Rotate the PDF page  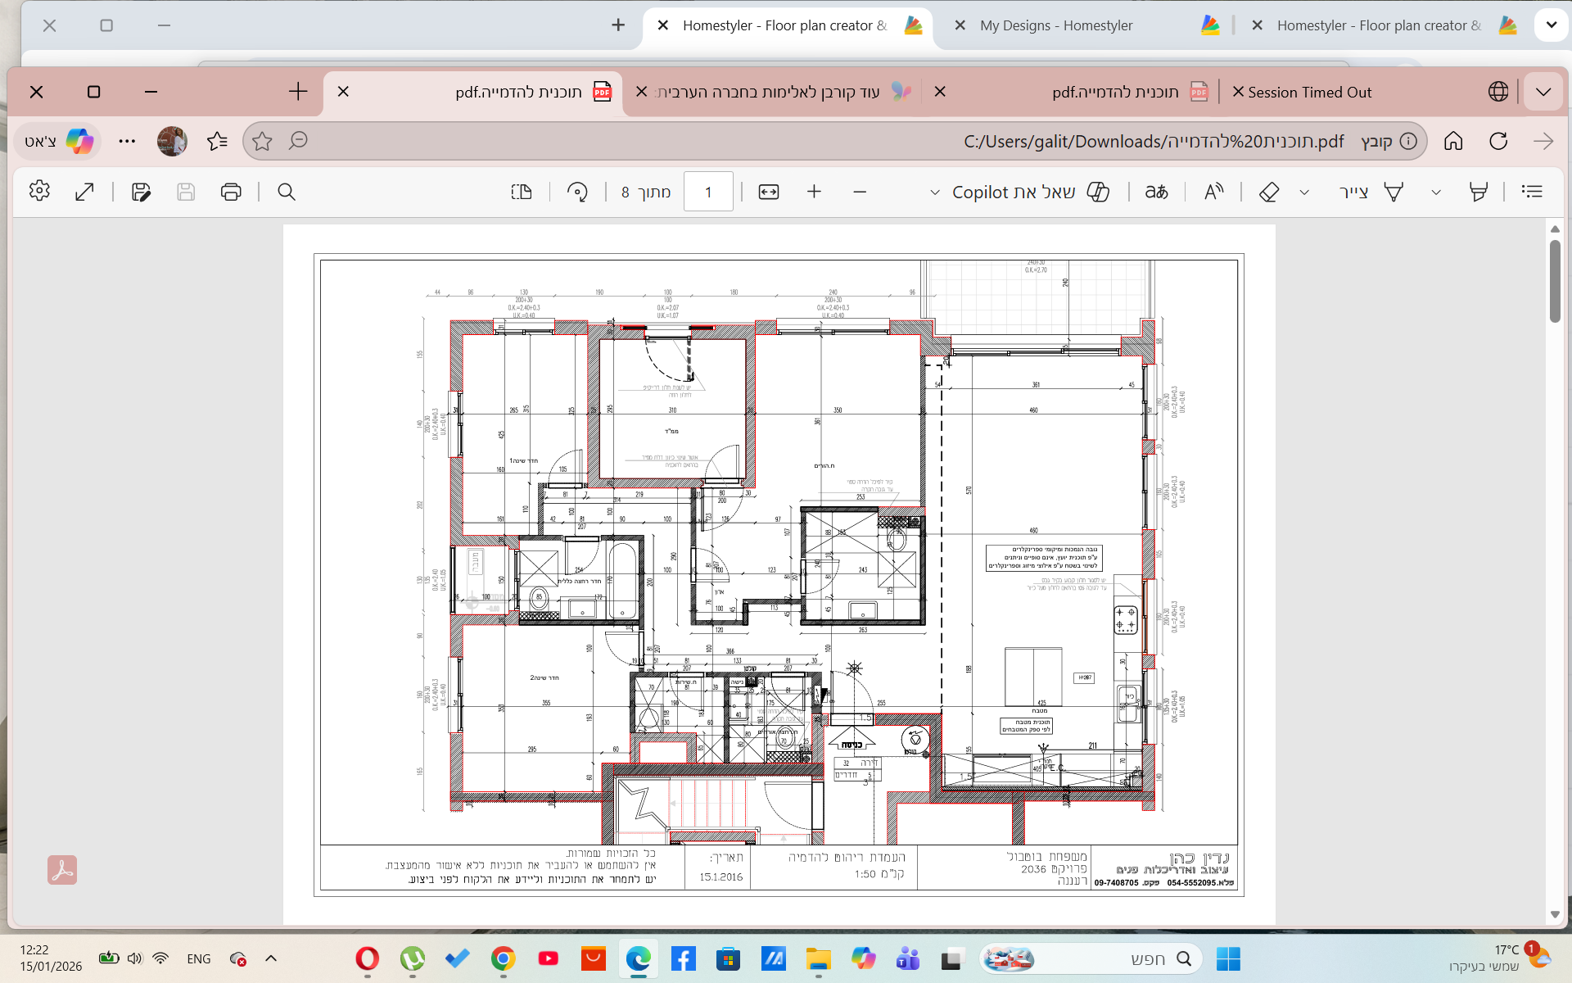(577, 192)
